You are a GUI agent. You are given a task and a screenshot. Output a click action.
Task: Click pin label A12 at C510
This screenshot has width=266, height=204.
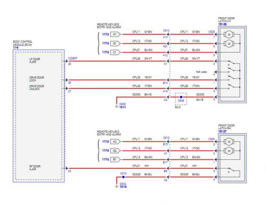tap(165, 55)
